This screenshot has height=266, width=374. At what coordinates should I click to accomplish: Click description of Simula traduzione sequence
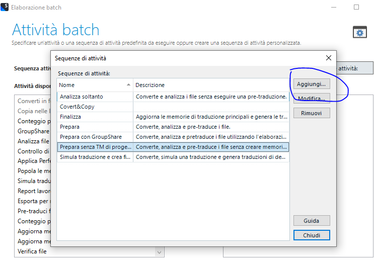point(210,157)
